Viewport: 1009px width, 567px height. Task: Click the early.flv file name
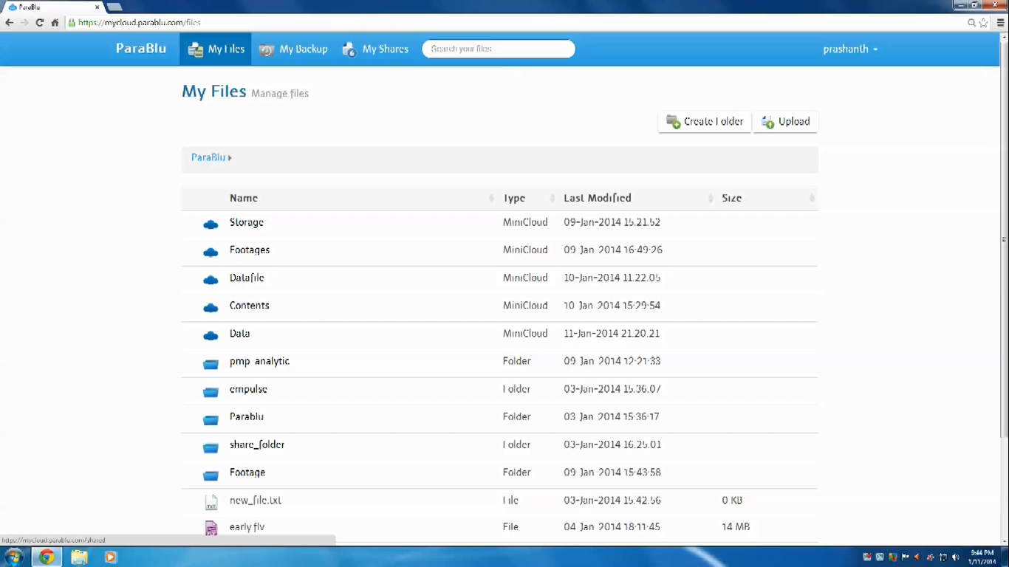pos(247,527)
